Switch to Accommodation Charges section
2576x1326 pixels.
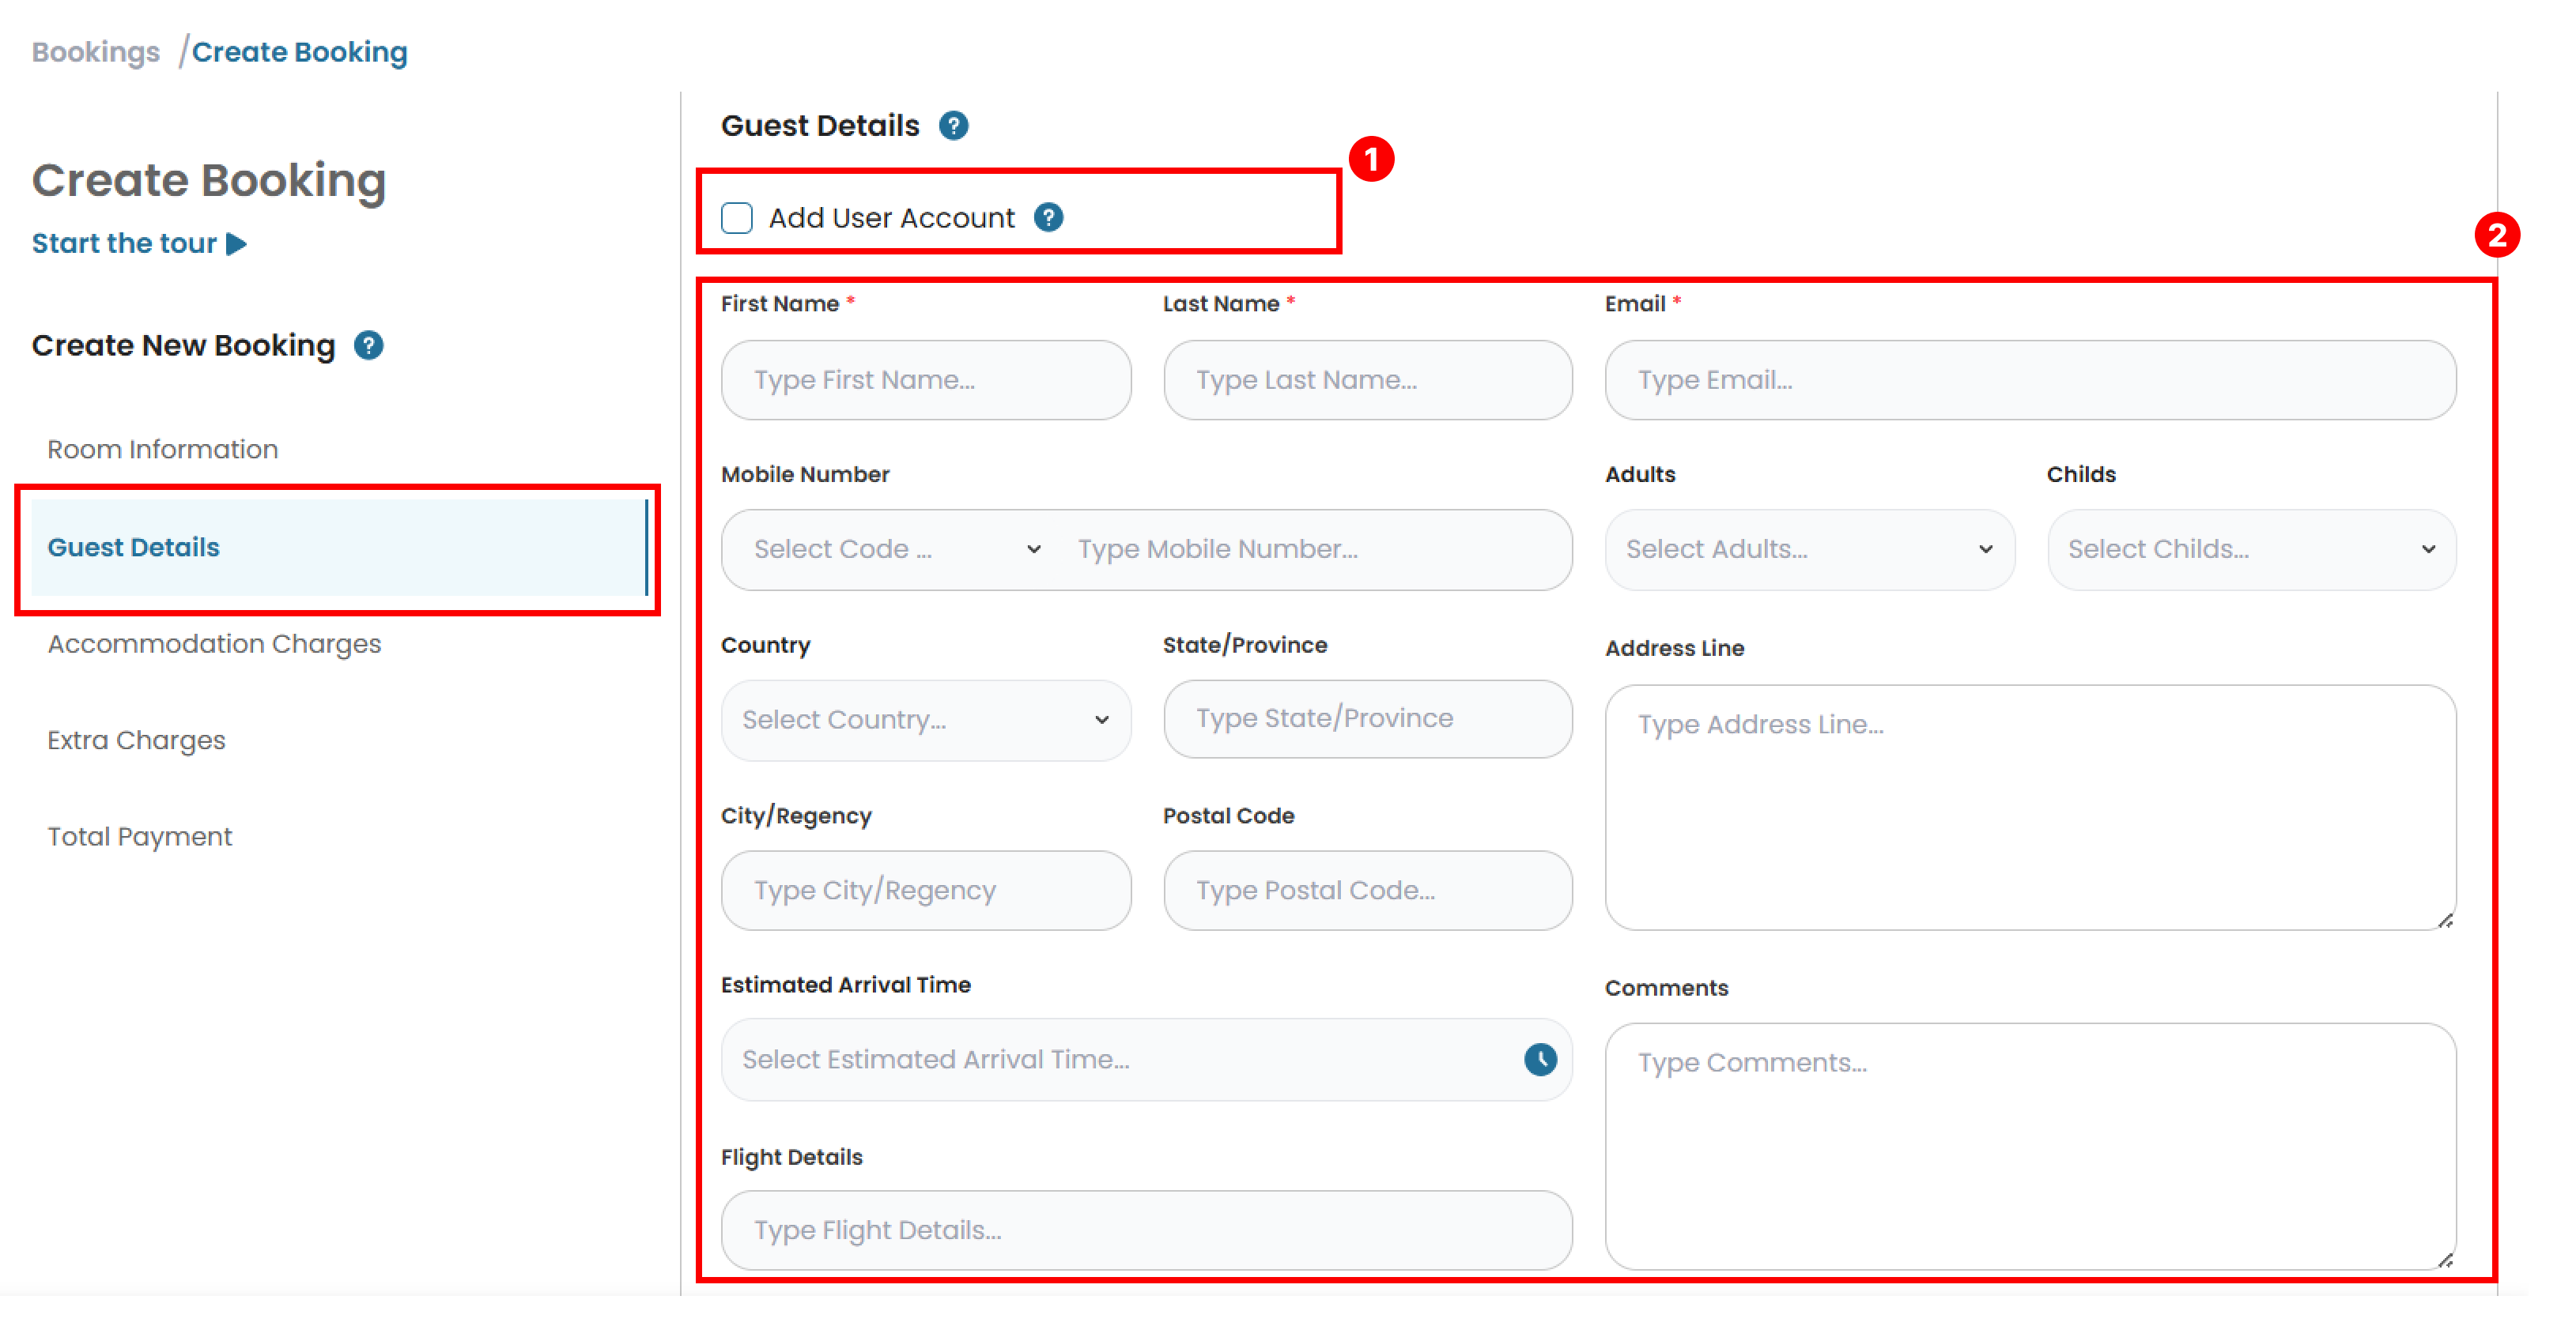pos(214,643)
